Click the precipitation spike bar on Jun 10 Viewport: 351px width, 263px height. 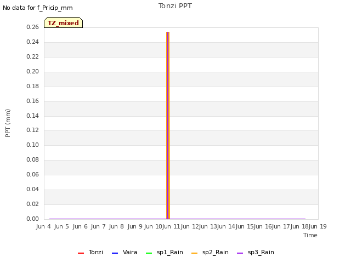168,125
